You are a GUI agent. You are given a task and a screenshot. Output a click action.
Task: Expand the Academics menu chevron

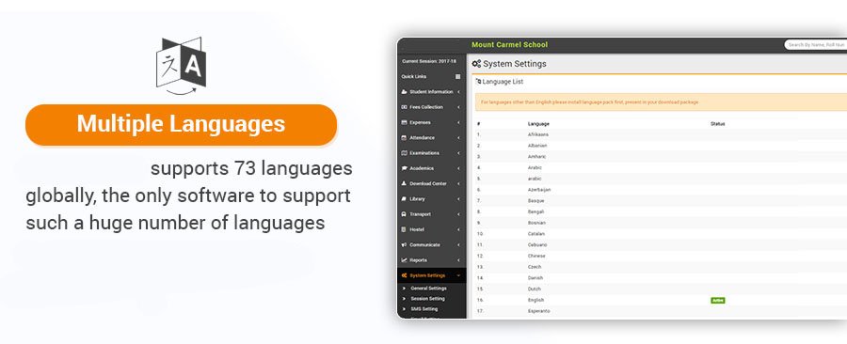(x=458, y=168)
